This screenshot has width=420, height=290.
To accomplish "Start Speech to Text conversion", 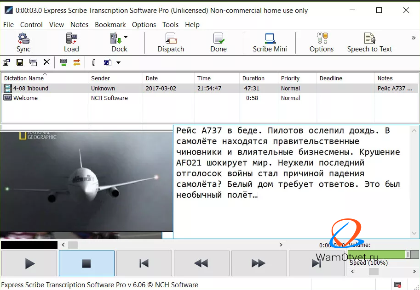I will tap(369, 41).
